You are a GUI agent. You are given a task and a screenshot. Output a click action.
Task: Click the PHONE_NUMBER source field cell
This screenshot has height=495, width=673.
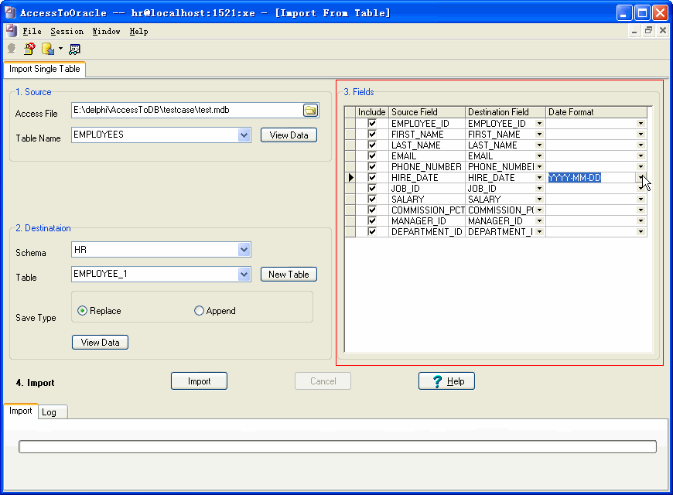point(427,166)
